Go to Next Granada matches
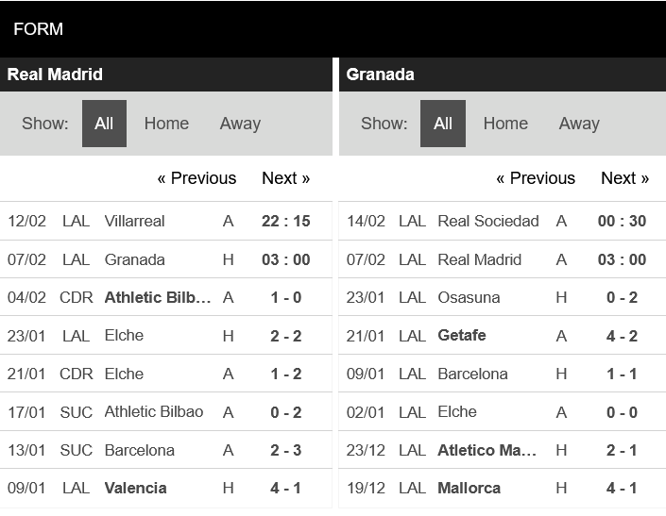Screen dimensions: 666x516 click(x=624, y=178)
